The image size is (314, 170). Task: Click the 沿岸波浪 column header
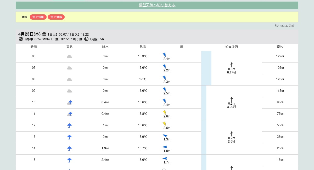click(x=232, y=47)
